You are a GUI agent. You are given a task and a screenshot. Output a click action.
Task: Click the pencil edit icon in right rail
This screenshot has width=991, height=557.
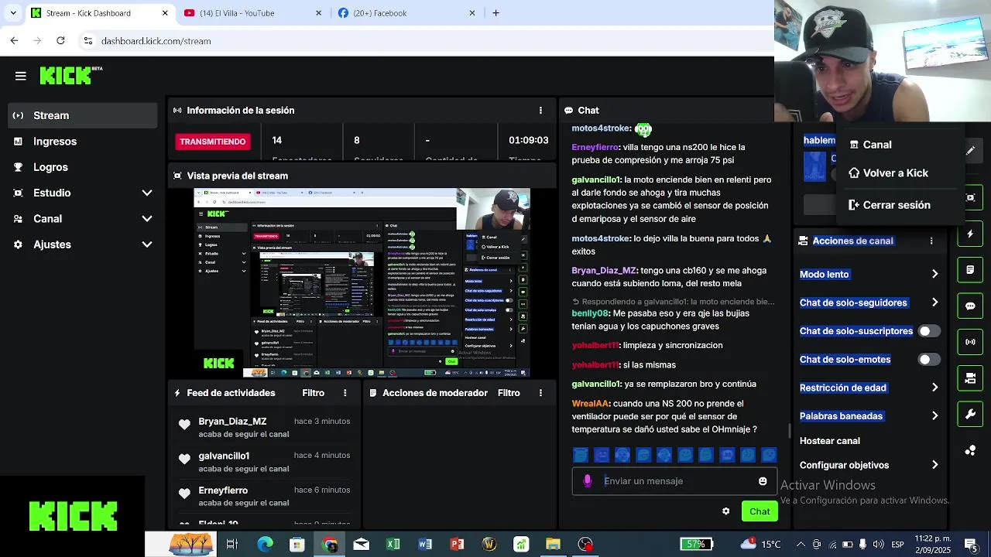coord(971,151)
